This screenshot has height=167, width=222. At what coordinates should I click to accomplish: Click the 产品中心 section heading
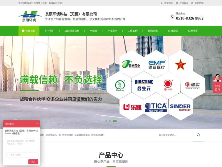click(x=111, y=155)
